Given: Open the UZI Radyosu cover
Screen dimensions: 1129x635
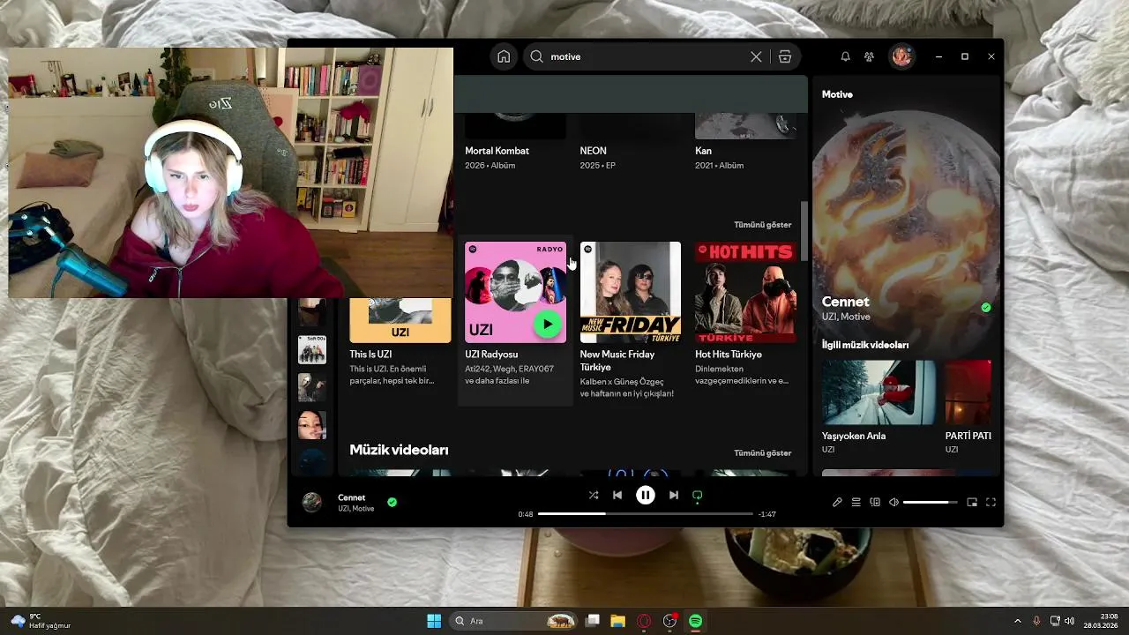Looking at the screenshot, I should (x=515, y=292).
